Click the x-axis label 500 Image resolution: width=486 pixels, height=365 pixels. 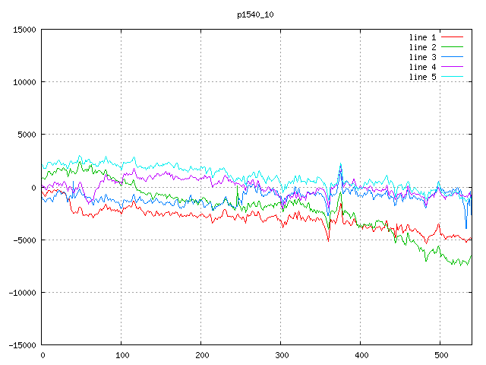point(441,355)
